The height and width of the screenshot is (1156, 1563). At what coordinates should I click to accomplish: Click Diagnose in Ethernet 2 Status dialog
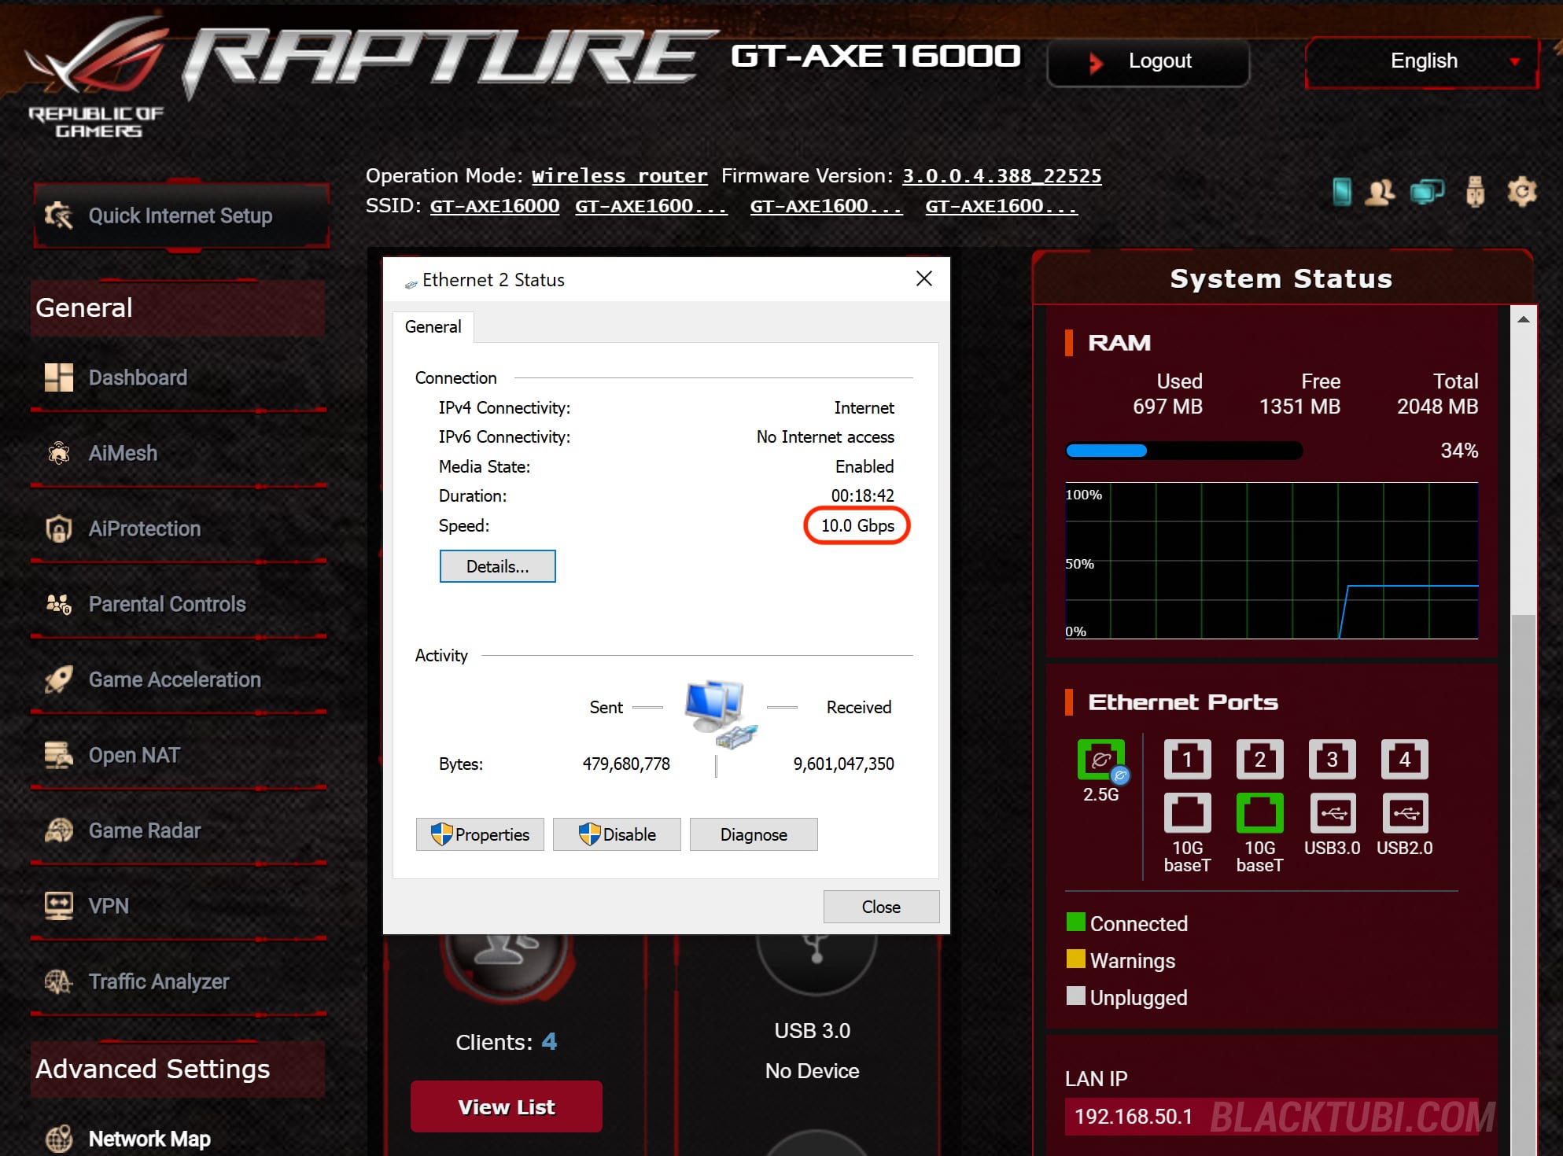(754, 834)
